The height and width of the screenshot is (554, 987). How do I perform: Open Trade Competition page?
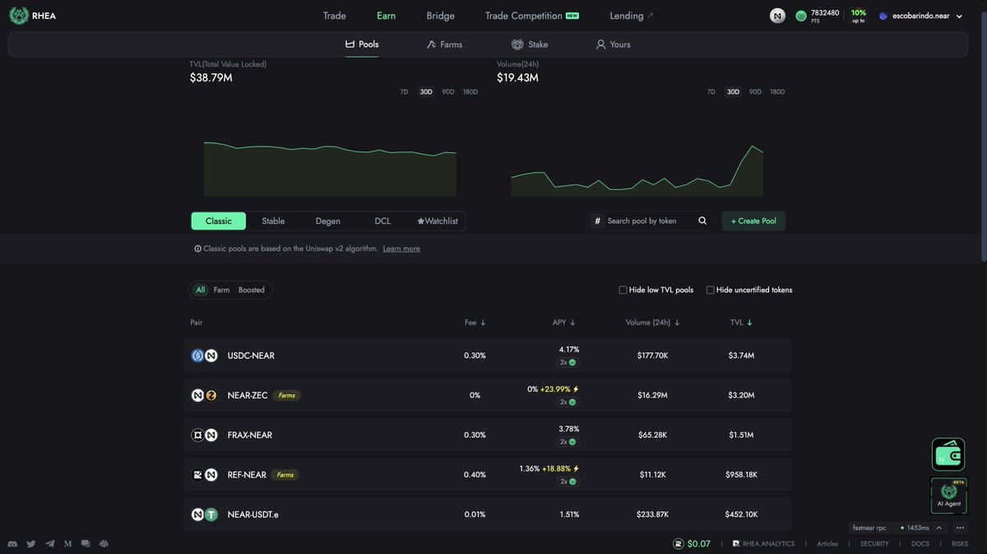coord(531,16)
